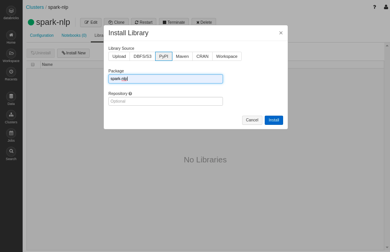Open Recents clock icon
This screenshot has height=252, width=390.
(11, 72)
